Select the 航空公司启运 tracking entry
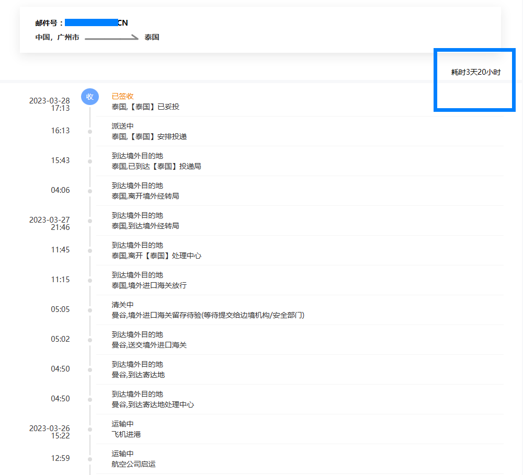This screenshot has height=475, width=523. point(133,464)
